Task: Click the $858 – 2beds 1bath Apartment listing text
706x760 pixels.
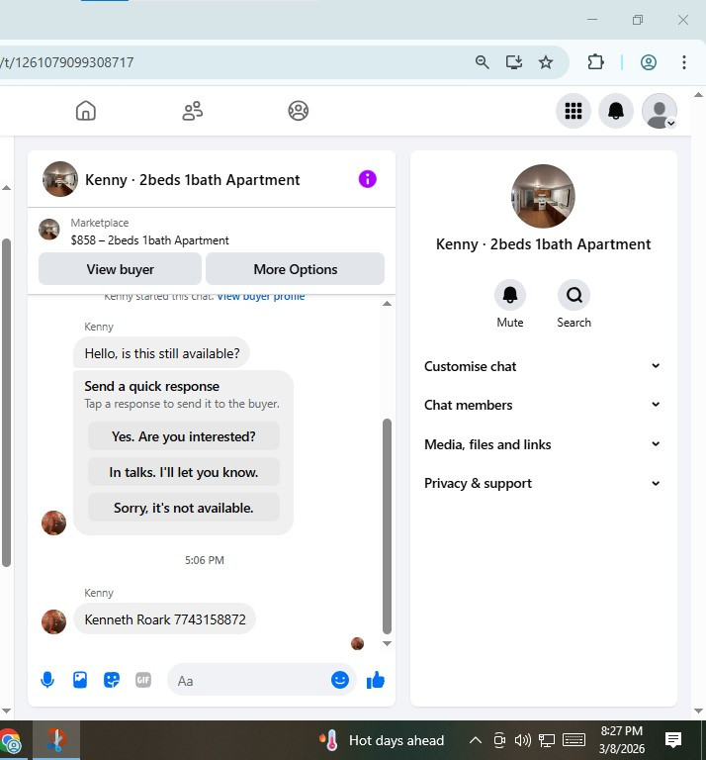Action: click(149, 240)
